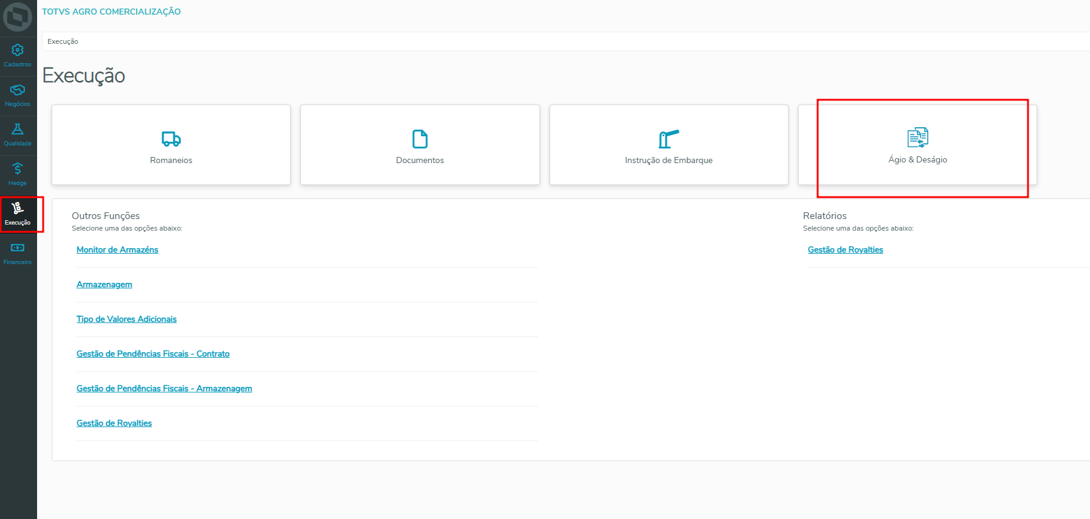Open Monitor de Armazéns link
The image size is (1090, 519).
tap(117, 249)
